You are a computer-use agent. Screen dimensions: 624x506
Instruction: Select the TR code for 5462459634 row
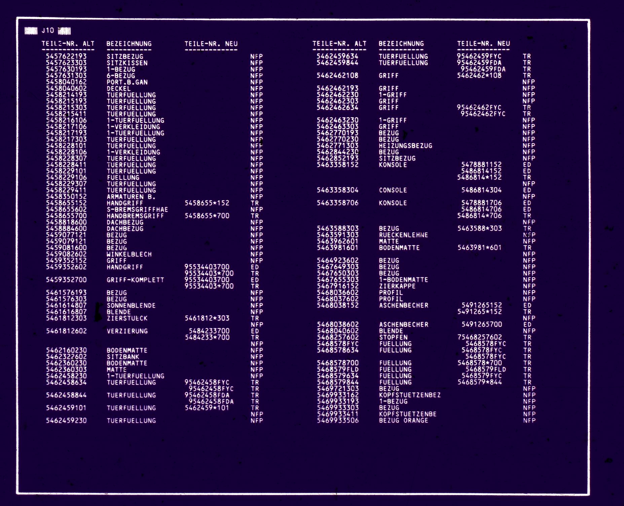tap(527, 56)
